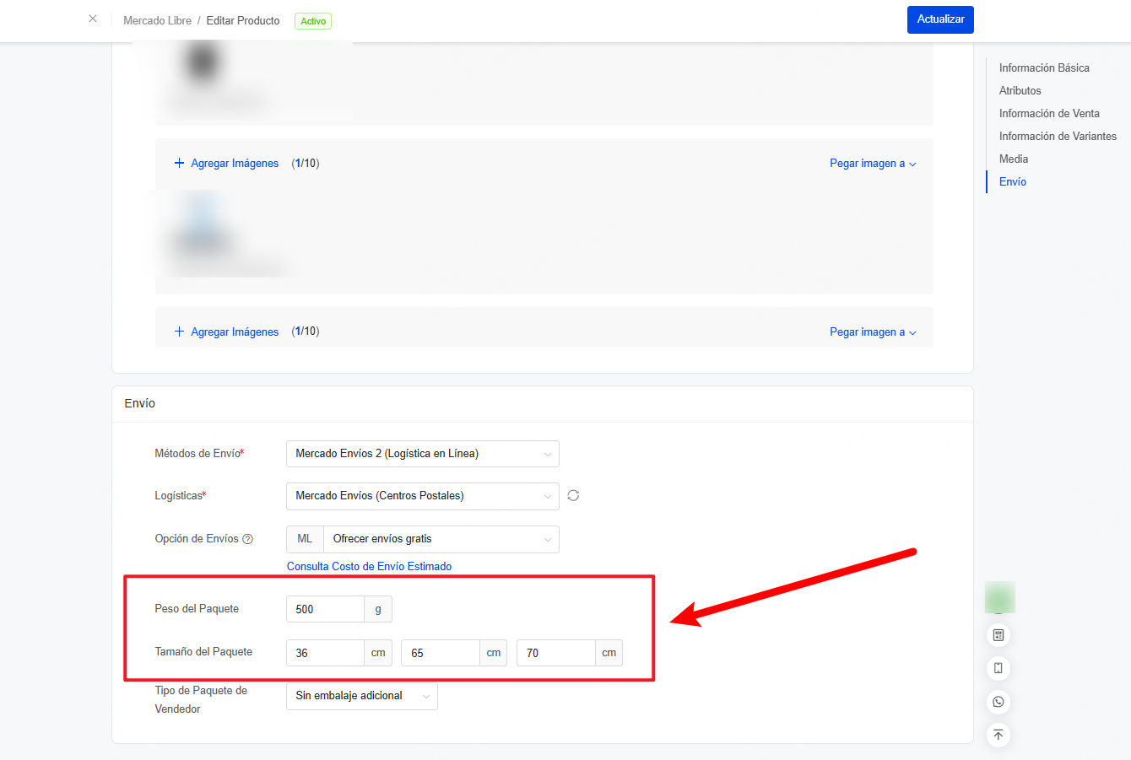
Task: Expand the Ofrecer envíos gratis dropdown
Action: coord(441,539)
